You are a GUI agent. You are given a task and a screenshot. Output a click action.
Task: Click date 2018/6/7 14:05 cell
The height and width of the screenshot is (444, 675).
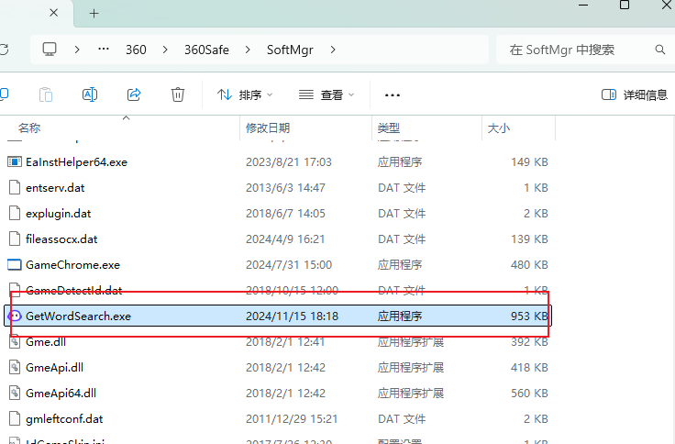pyautogui.click(x=285, y=214)
